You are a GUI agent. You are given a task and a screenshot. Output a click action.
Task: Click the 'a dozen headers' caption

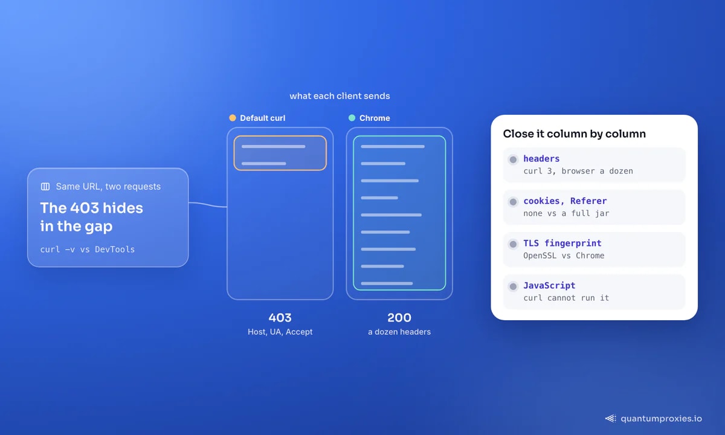[x=399, y=332]
